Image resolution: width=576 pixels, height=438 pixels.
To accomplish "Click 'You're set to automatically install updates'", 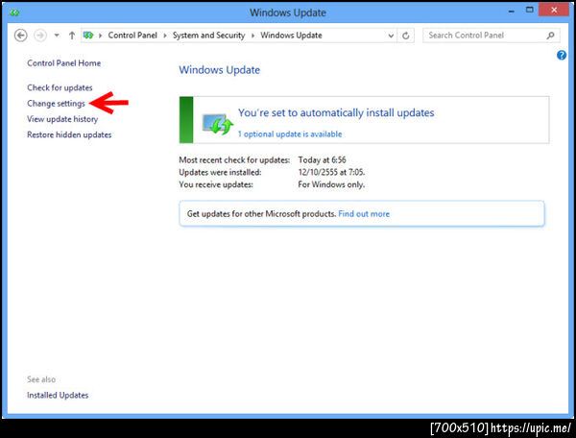I will [x=336, y=112].
